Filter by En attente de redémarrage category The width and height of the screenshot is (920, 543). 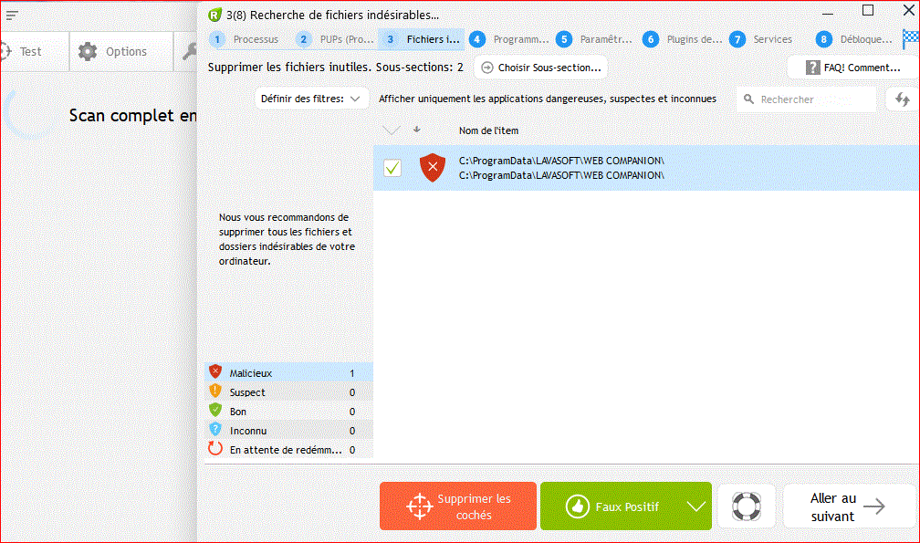click(x=288, y=450)
